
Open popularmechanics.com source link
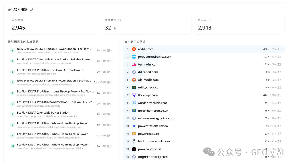point(155,57)
